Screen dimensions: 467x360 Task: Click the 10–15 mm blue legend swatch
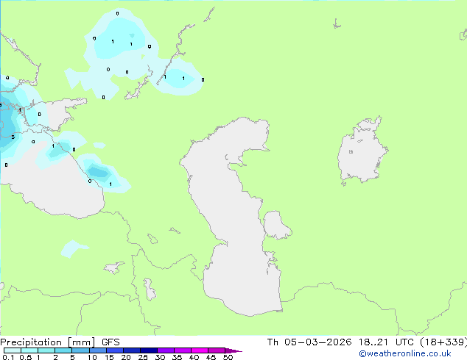tap(98, 350)
